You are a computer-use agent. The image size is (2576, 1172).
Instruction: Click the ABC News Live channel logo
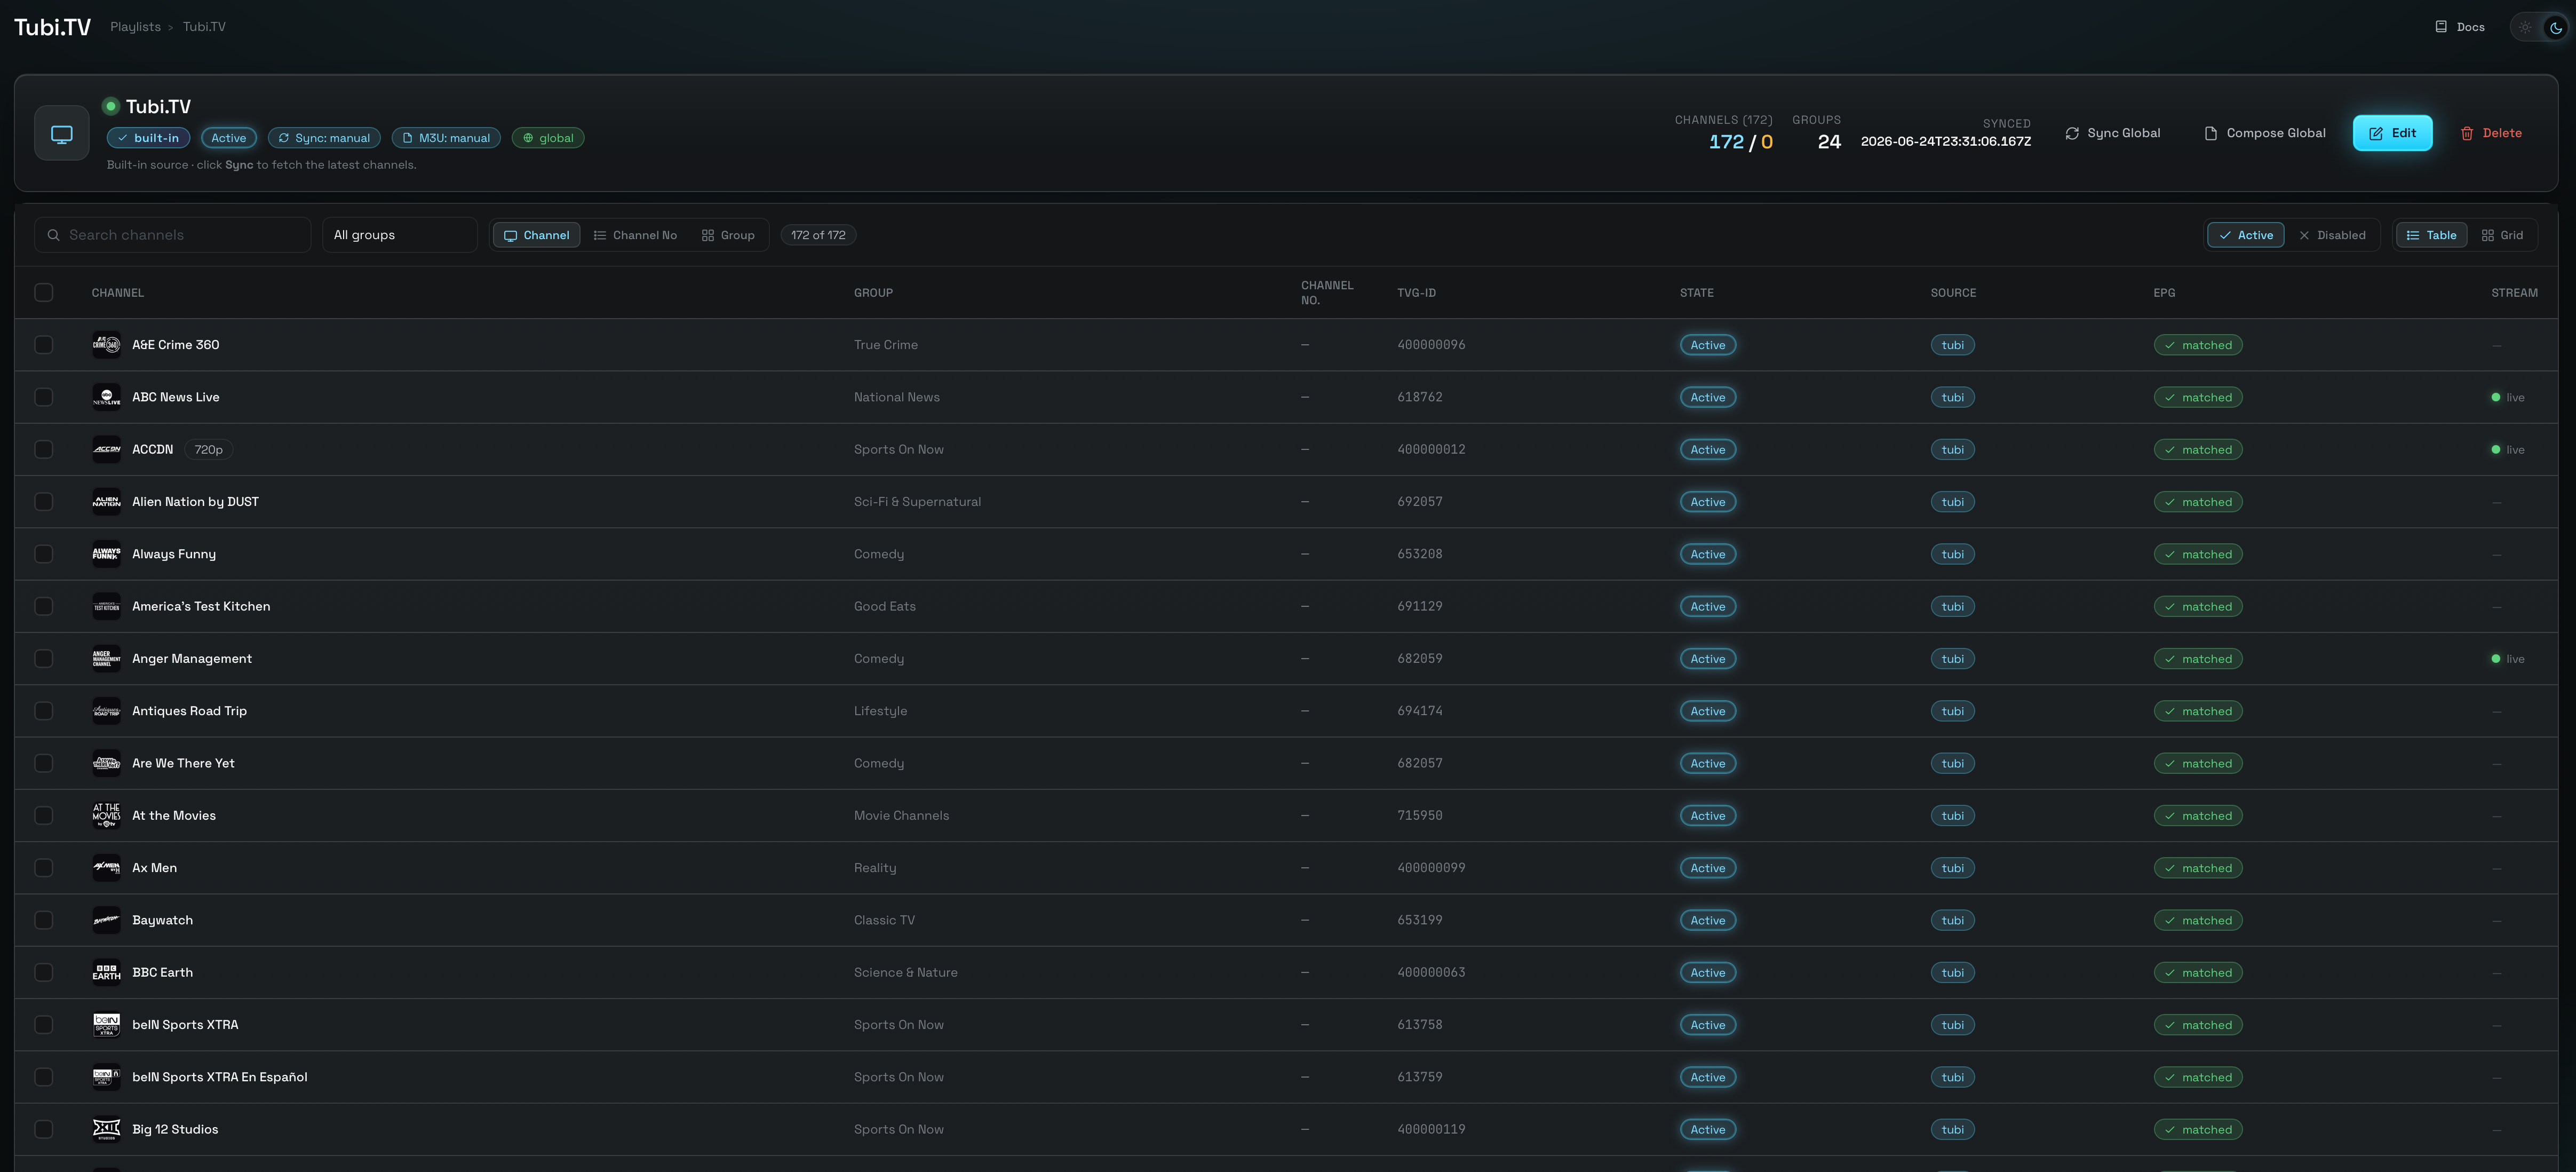(106, 397)
